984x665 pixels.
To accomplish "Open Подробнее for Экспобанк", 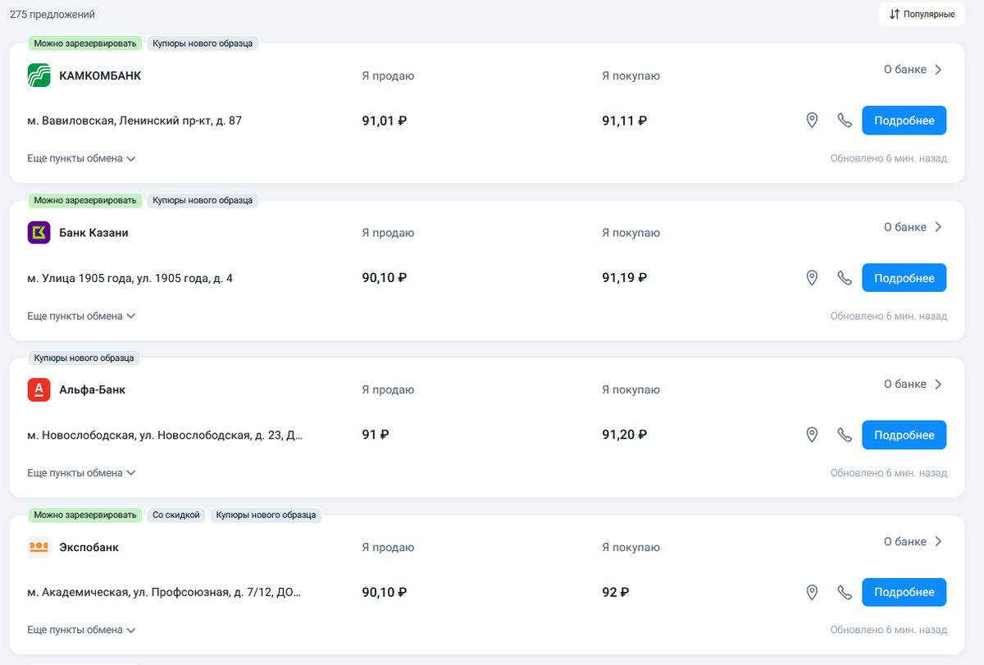I will coord(904,592).
